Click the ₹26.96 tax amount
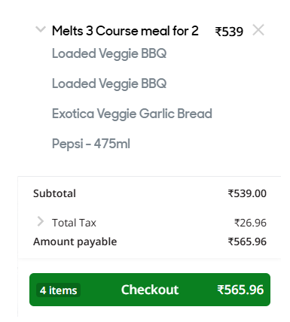Image resolution: width=290 pixels, height=322 pixels. 250,223
